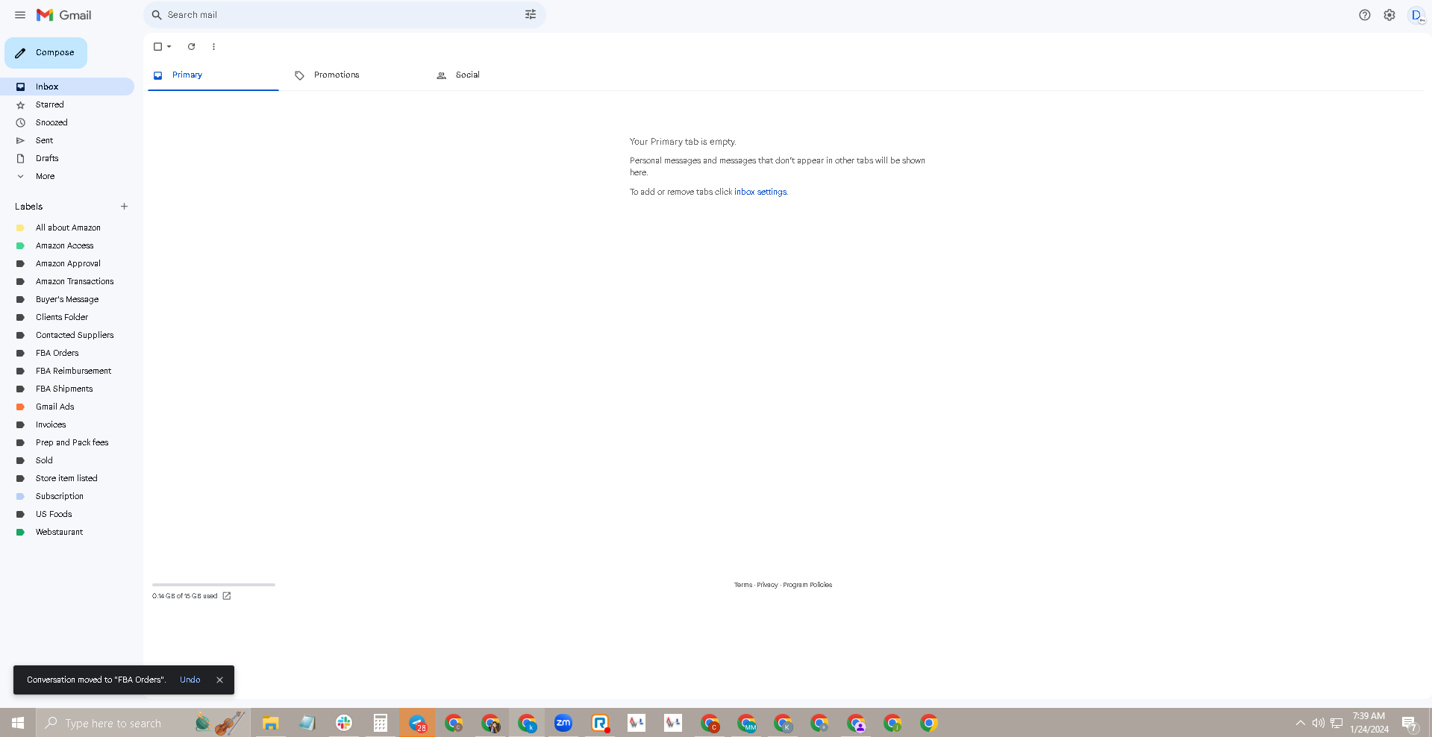This screenshot has width=1432, height=737.
Task: Show search options filter icon
Action: (531, 15)
